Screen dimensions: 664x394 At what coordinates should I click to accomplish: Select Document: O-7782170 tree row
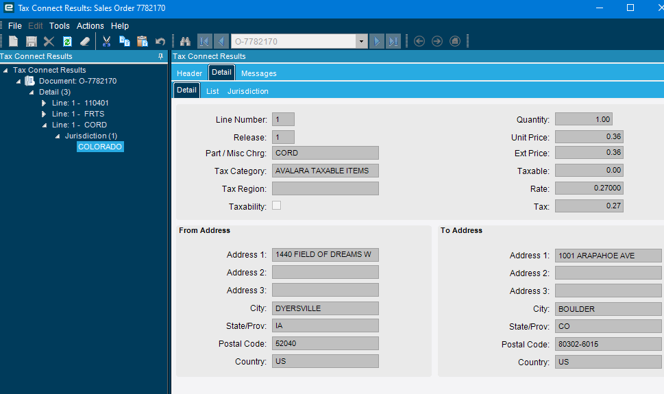pyautogui.click(x=77, y=81)
